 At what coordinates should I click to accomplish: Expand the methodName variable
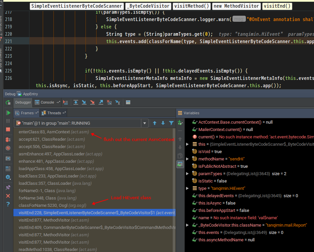pos(187,159)
